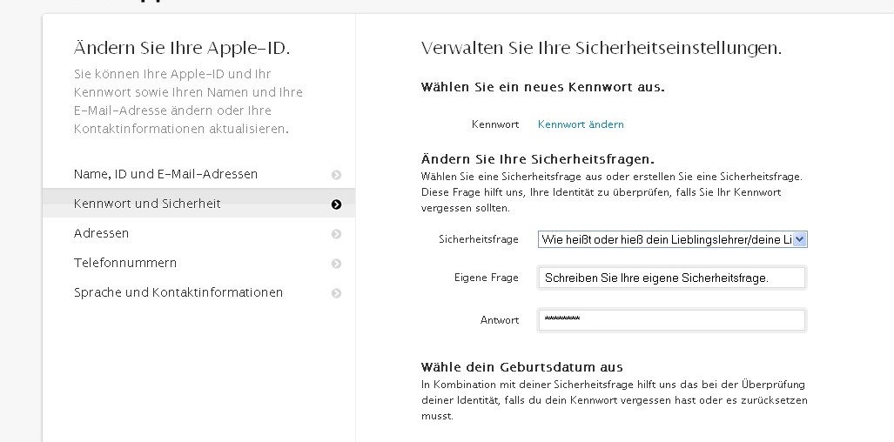Viewport: 894px width, 442px height.
Task: Click the Kennwort label left of the link
Action: (495, 124)
